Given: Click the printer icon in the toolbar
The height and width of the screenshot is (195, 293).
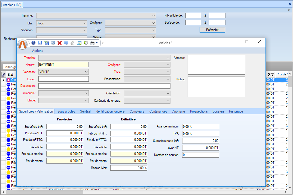Looking at the screenshot, I should tap(92, 43).
